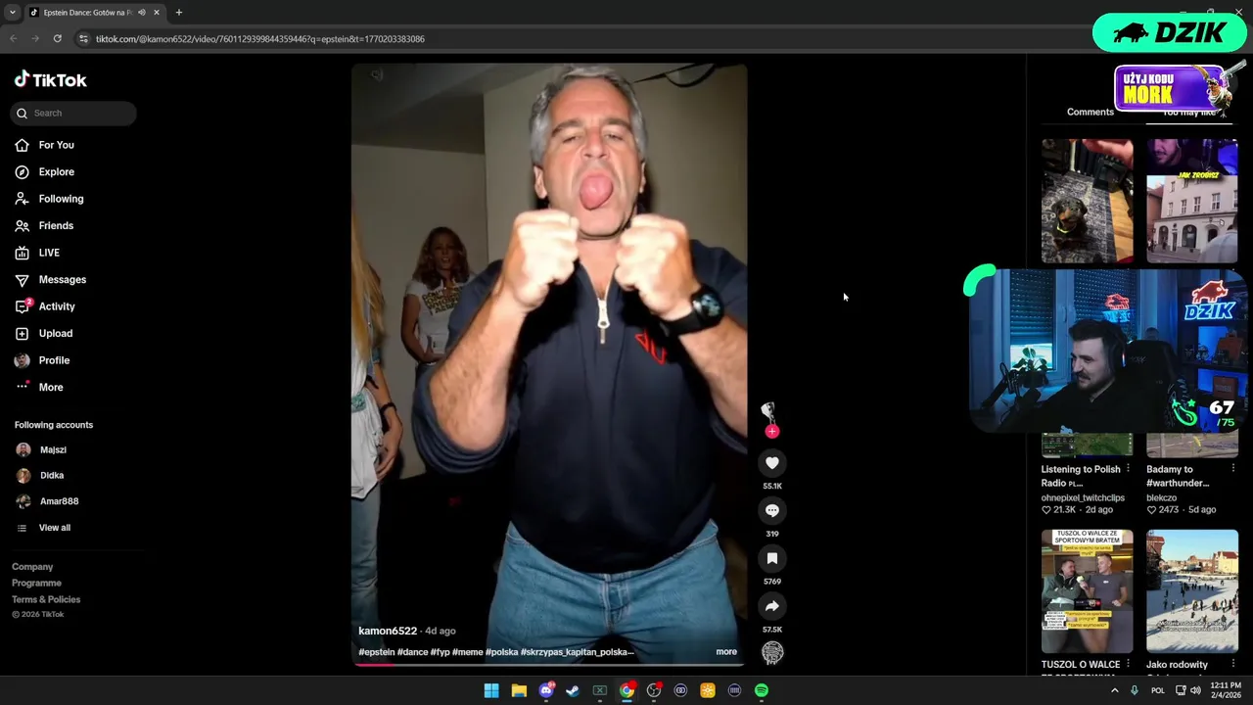This screenshot has width=1253, height=705.
Task: Open options for Listening to Polish Radio
Action: click(x=1128, y=470)
